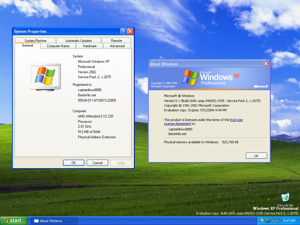The image size is (300, 225).
Task: Cancel the System Properties dialog
Action: tap(97, 163)
